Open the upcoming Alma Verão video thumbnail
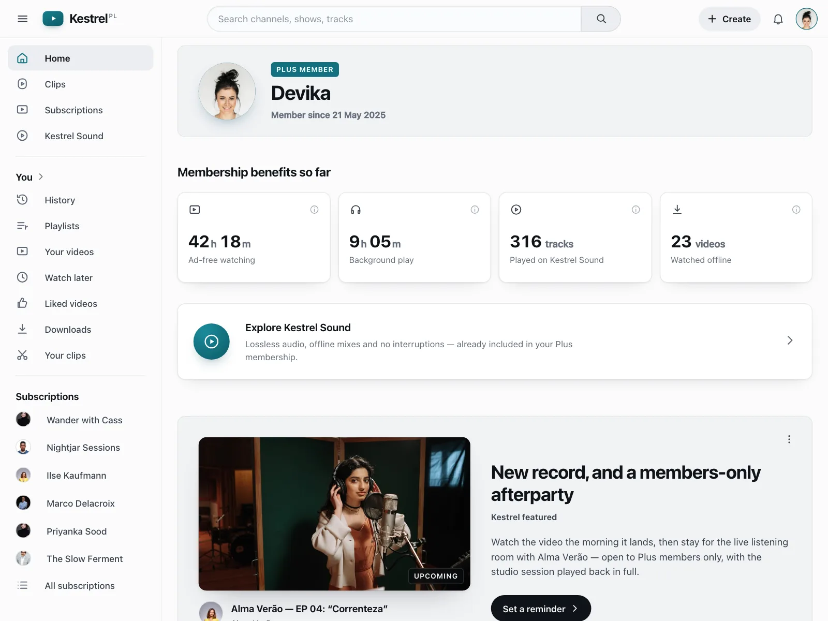The image size is (828, 621). (x=334, y=514)
